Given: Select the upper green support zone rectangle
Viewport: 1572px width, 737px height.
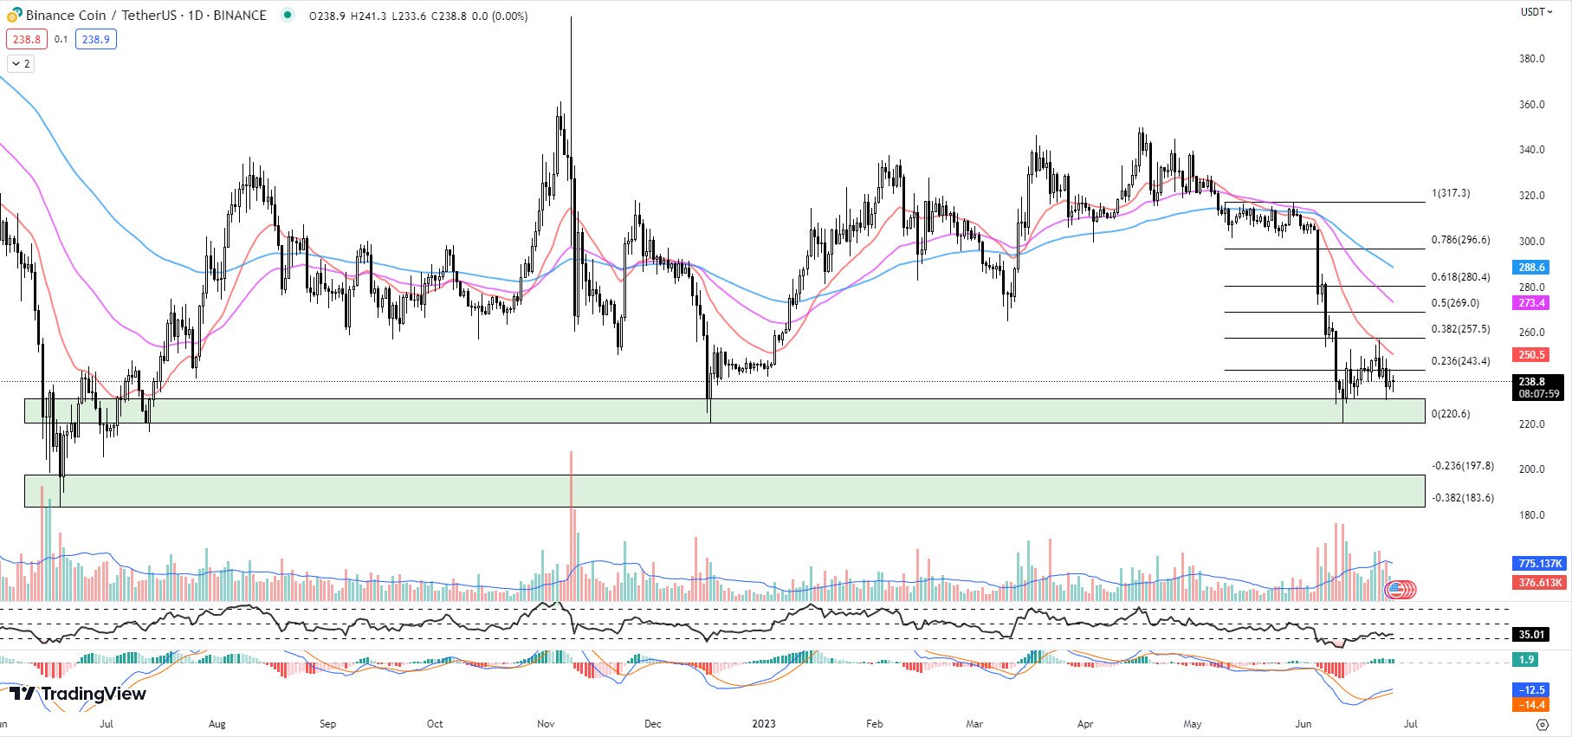Looking at the screenshot, I should (x=724, y=411).
